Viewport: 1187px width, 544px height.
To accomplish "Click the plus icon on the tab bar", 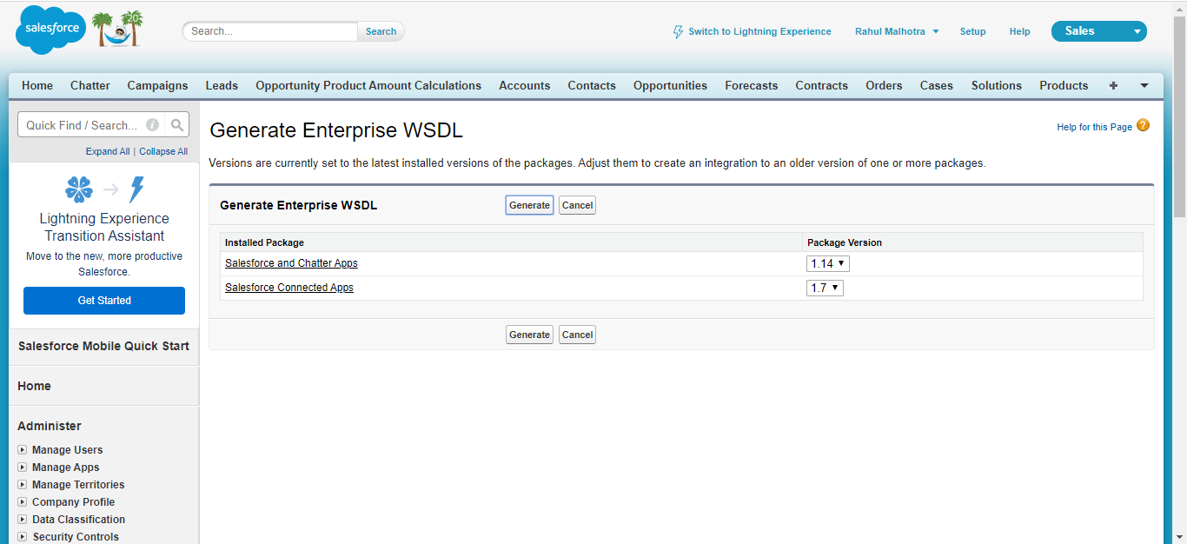I will coord(1113,85).
